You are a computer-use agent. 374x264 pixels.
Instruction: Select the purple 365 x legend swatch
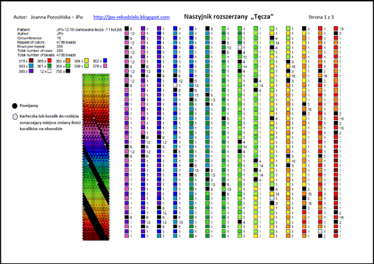(31, 71)
